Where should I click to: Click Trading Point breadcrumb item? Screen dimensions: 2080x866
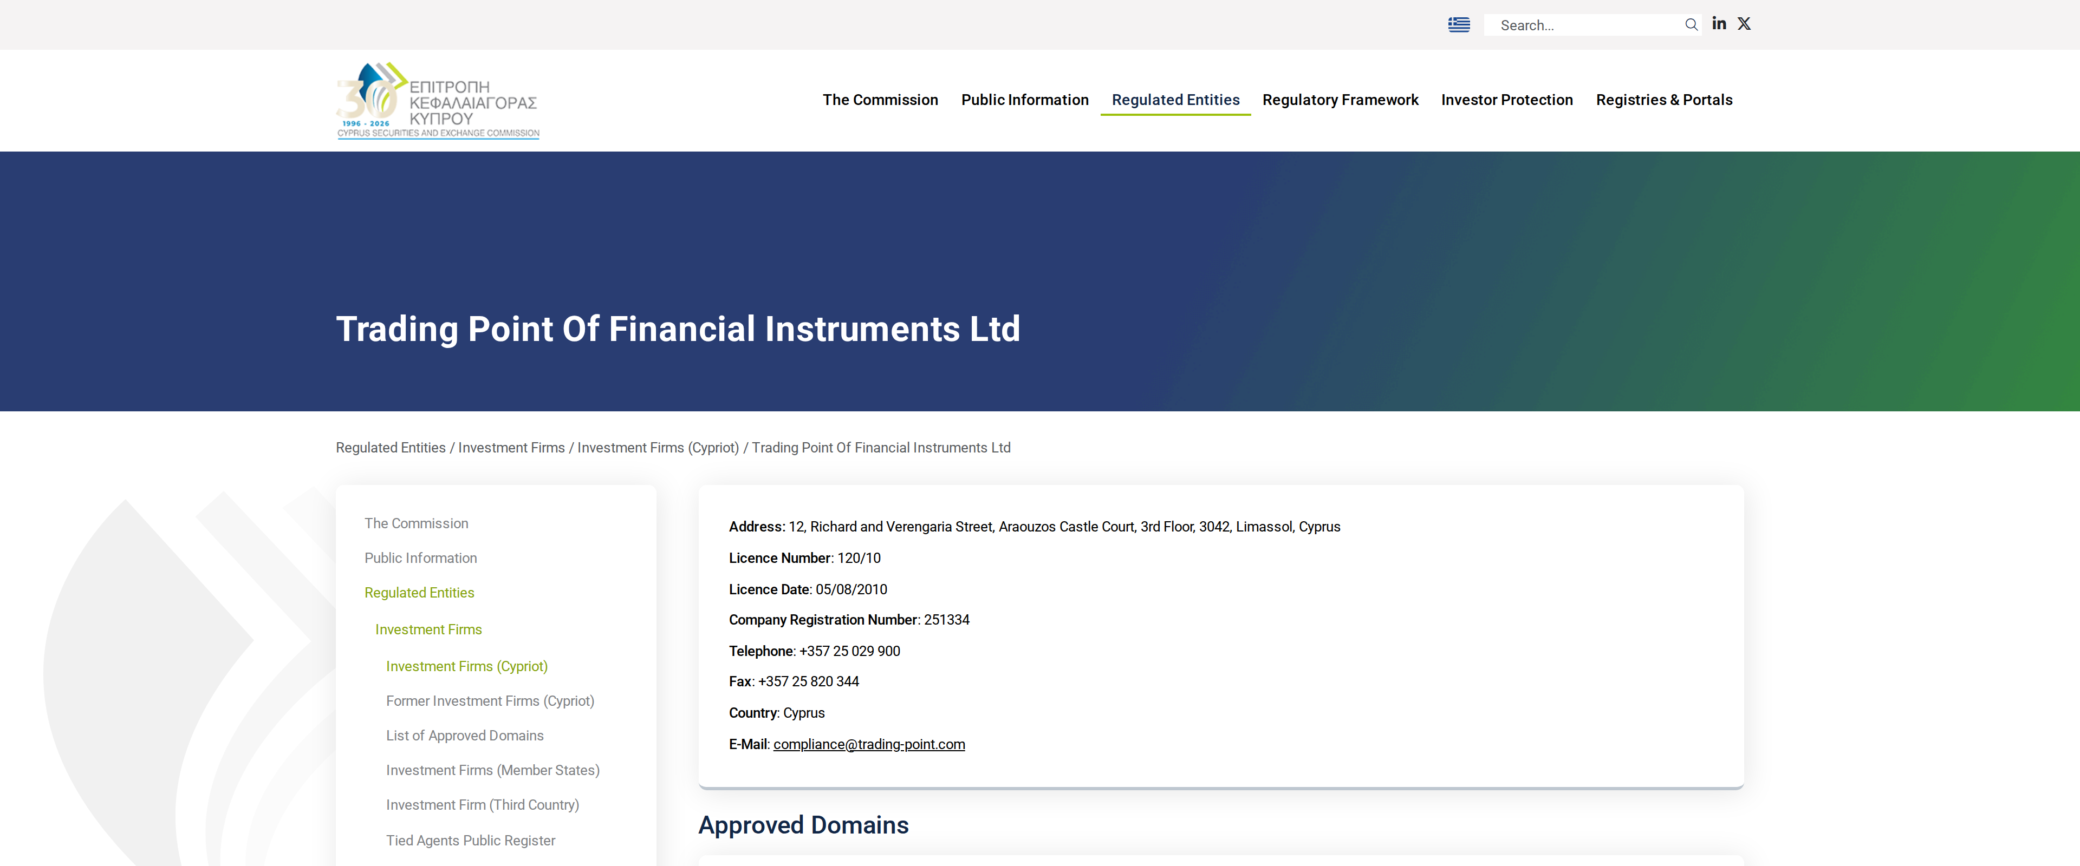[881, 448]
